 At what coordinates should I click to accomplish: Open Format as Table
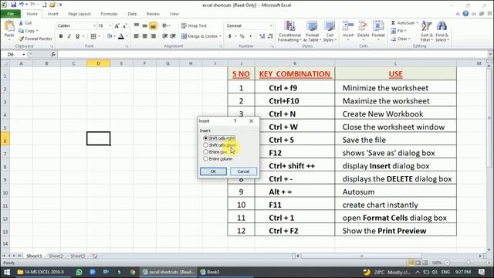point(312,31)
